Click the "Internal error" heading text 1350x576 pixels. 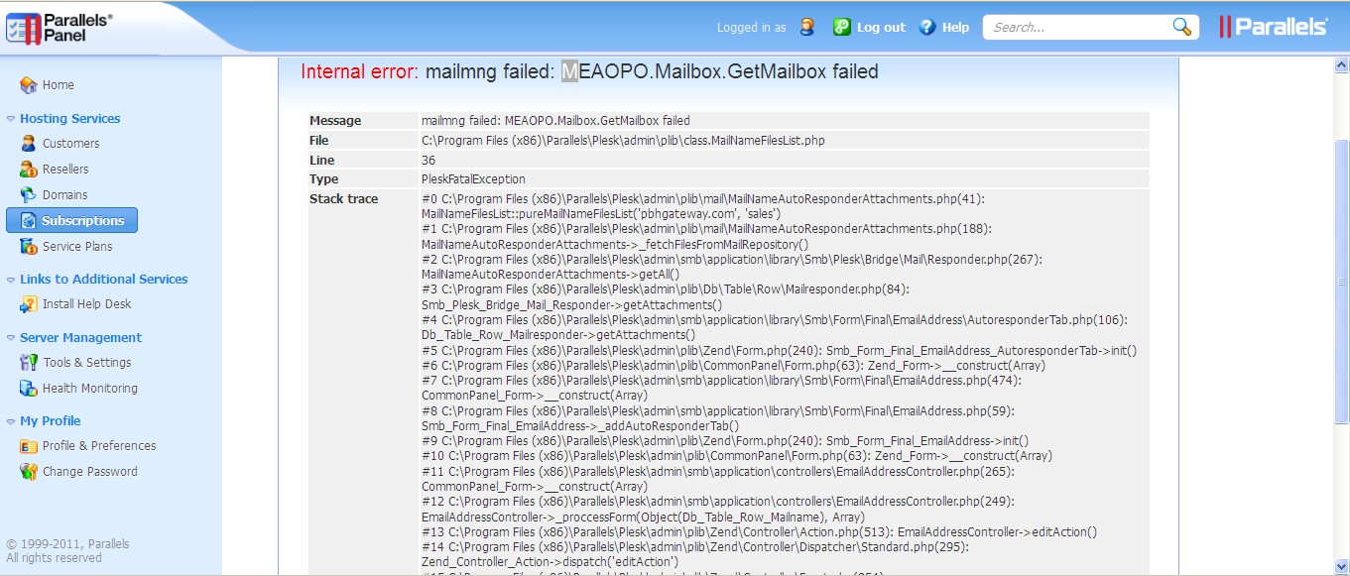tap(360, 71)
